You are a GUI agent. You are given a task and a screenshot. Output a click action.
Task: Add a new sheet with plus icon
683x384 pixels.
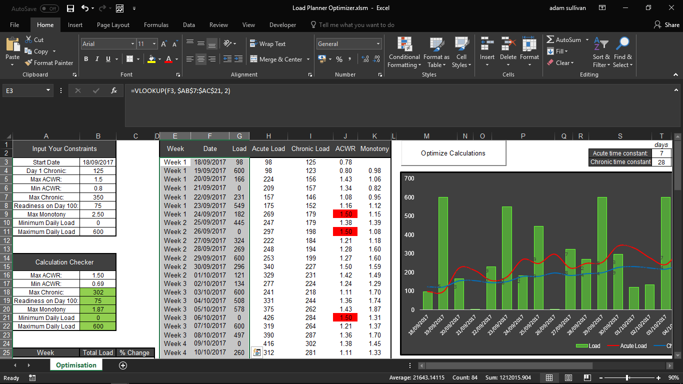(x=123, y=365)
